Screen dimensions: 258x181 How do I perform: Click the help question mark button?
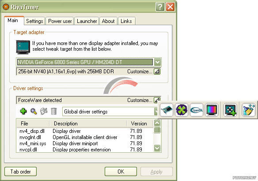(x=160, y=7)
